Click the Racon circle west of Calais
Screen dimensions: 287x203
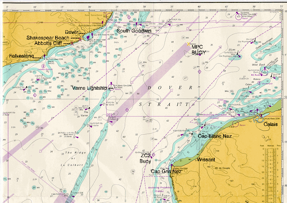(236, 123)
